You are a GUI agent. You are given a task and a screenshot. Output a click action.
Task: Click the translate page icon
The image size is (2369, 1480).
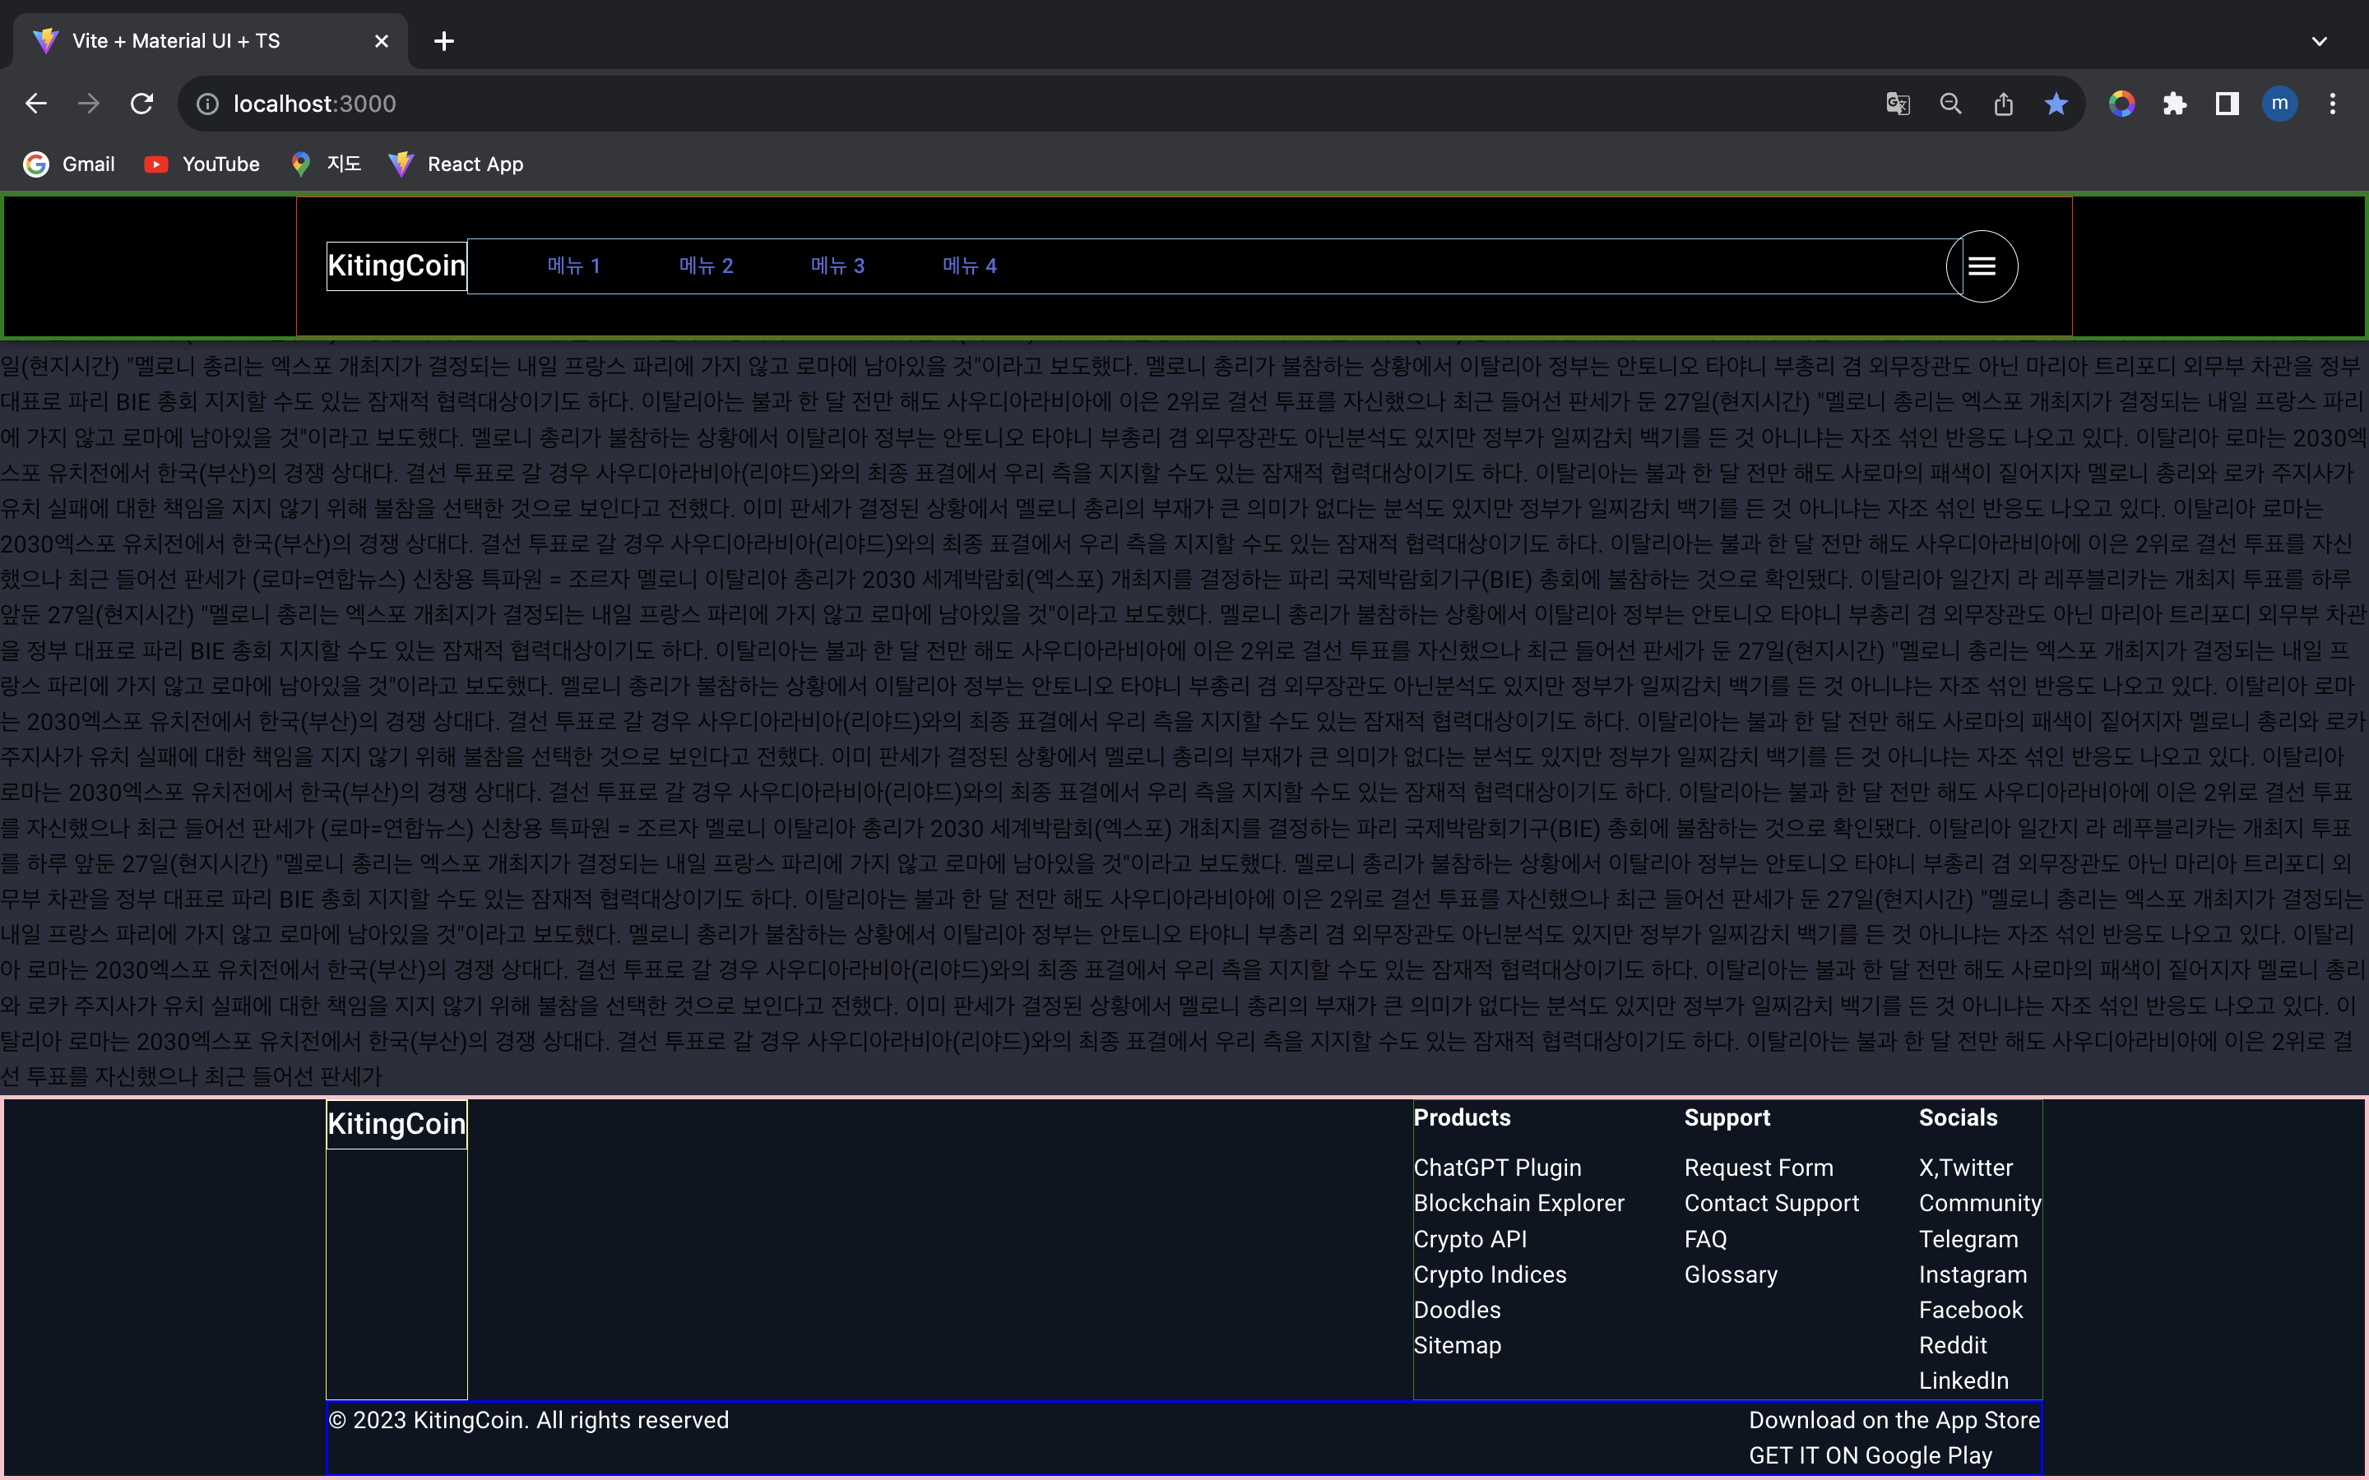[1897, 104]
